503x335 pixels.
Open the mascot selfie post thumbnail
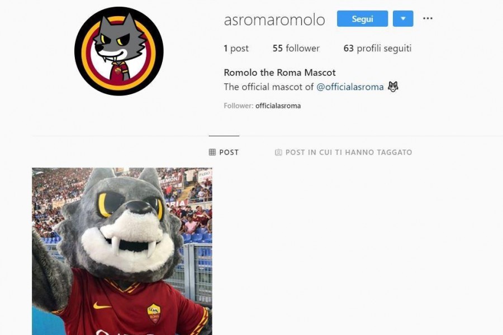(122, 251)
